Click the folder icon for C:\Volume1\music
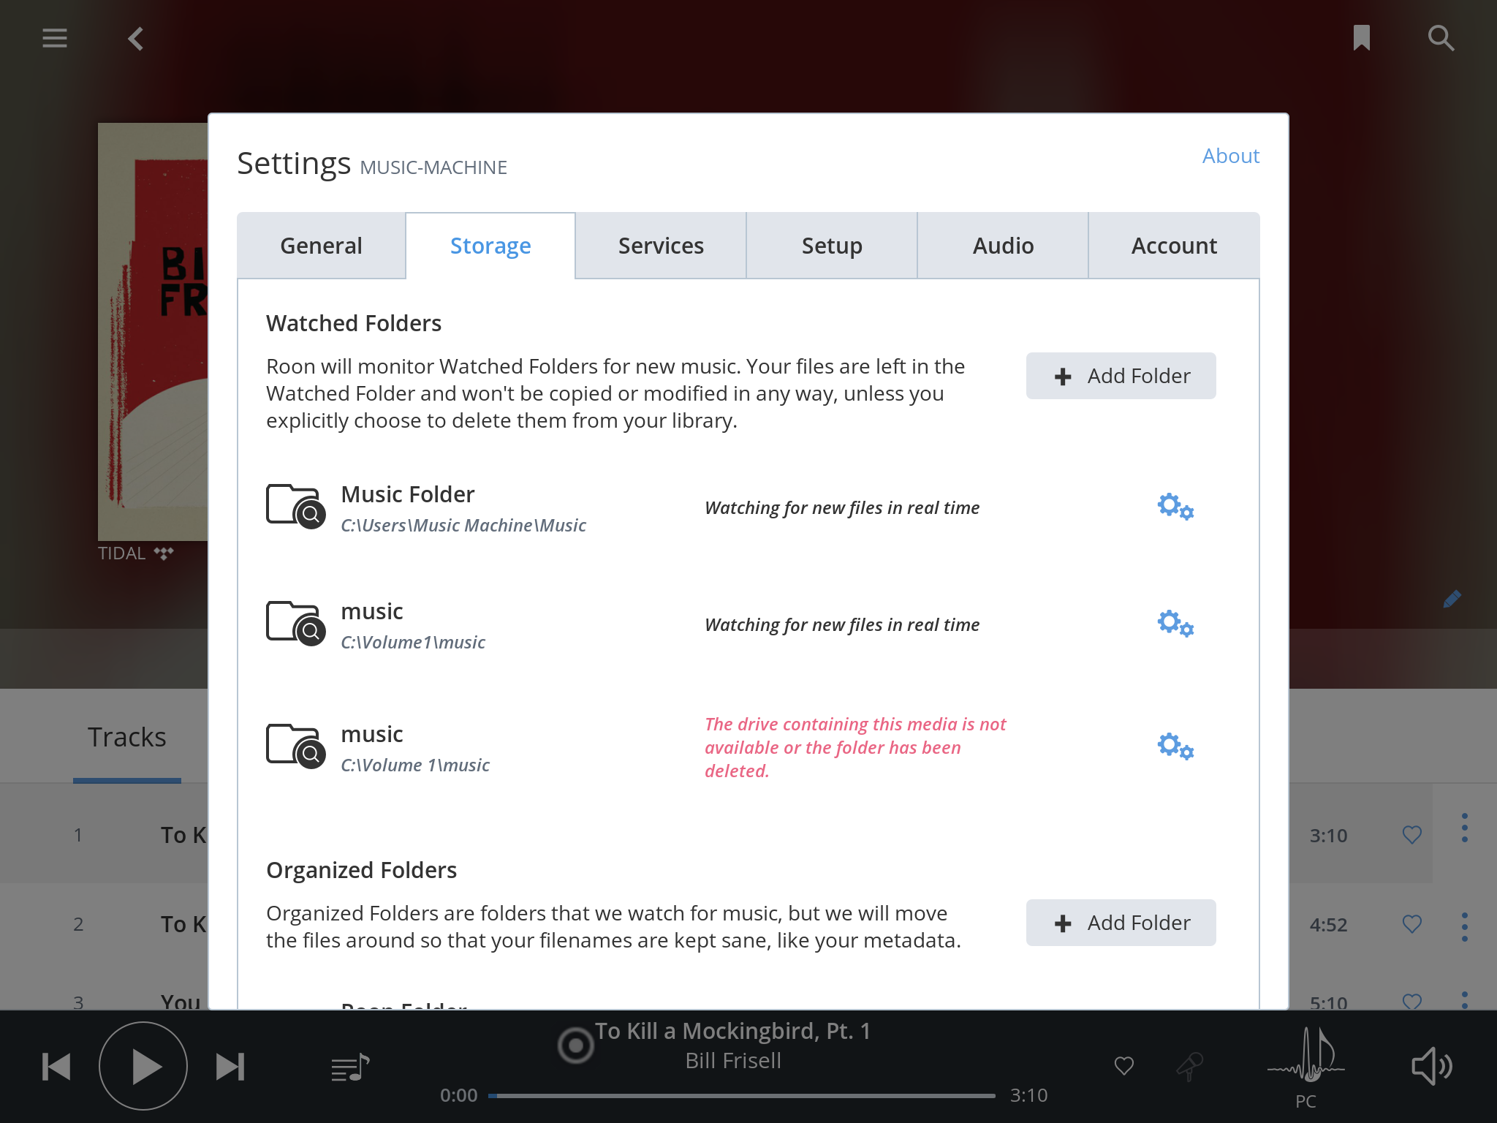 [295, 623]
